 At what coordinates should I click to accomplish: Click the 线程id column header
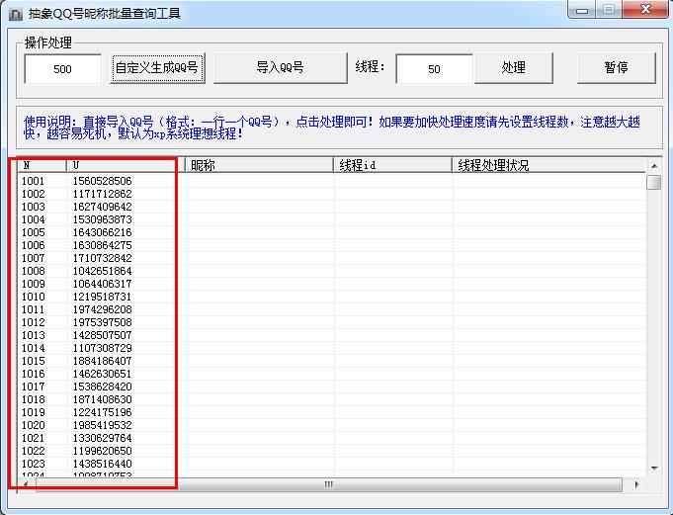coord(392,165)
